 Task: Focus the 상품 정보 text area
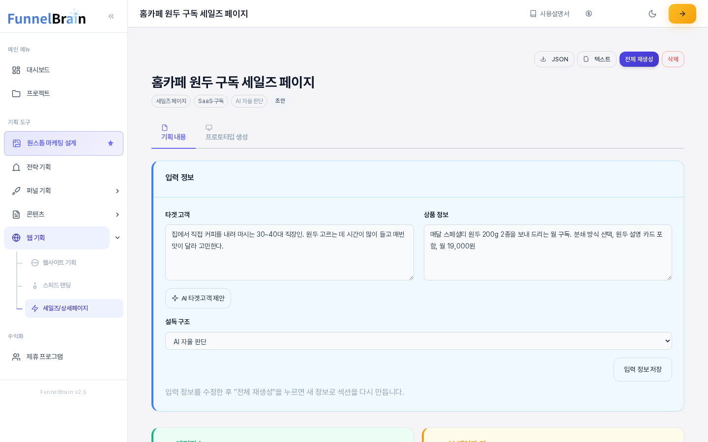click(548, 252)
